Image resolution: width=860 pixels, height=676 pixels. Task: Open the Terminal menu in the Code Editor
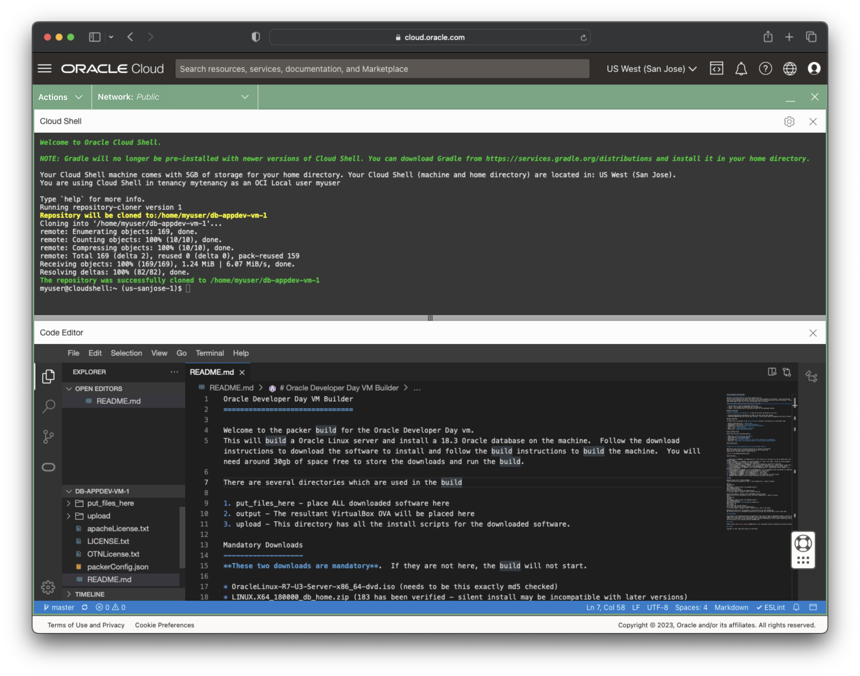click(x=210, y=353)
